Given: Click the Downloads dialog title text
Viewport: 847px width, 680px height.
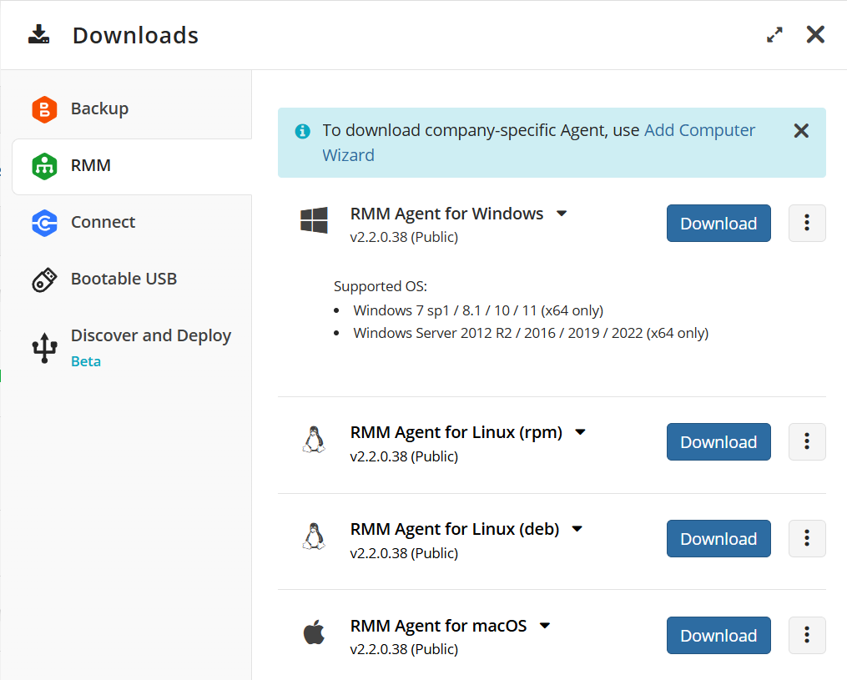Looking at the screenshot, I should 135,36.
